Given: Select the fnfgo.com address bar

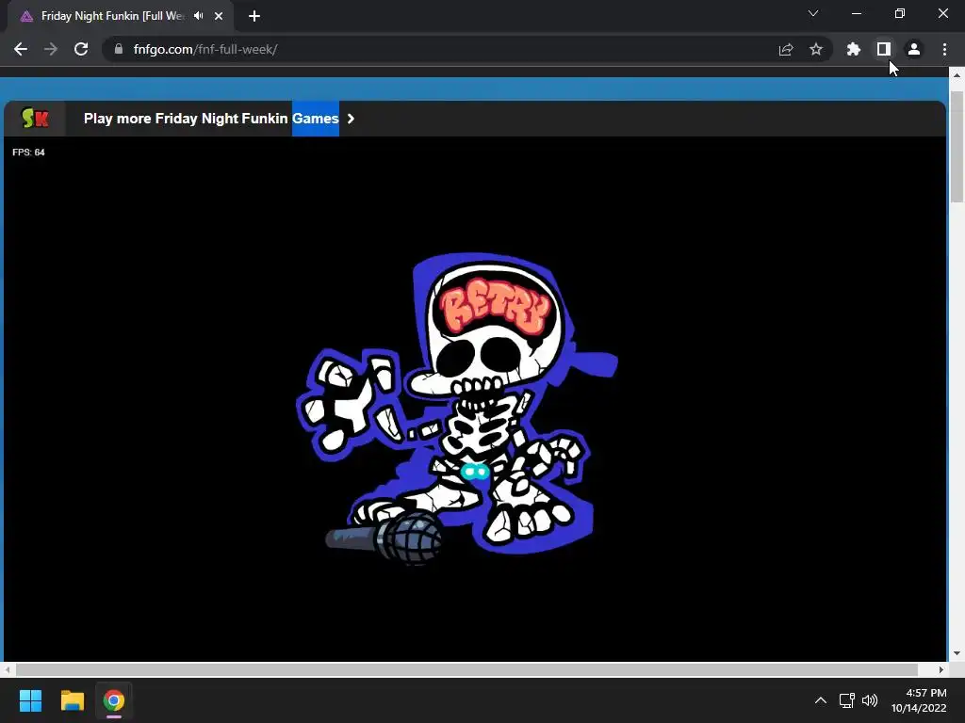Looking at the screenshot, I should pos(437,49).
